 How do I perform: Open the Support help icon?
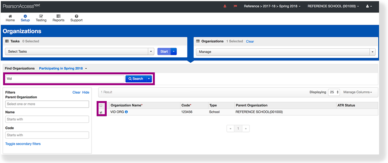pyautogui.click(x=76, y=18)
